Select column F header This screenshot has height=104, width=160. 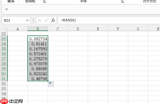click(x=118, y=29)
